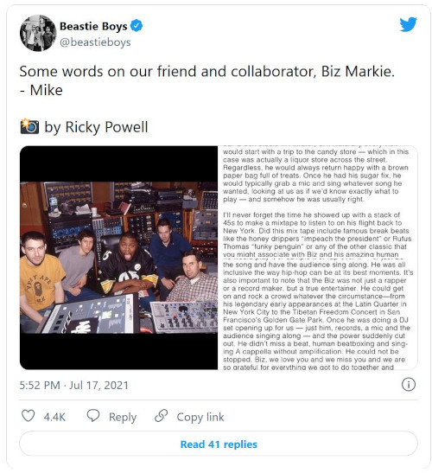The width and height of the screenshot is (432, 473).
Task: Open the lower text tribute image
Action: tap(318, 314)
